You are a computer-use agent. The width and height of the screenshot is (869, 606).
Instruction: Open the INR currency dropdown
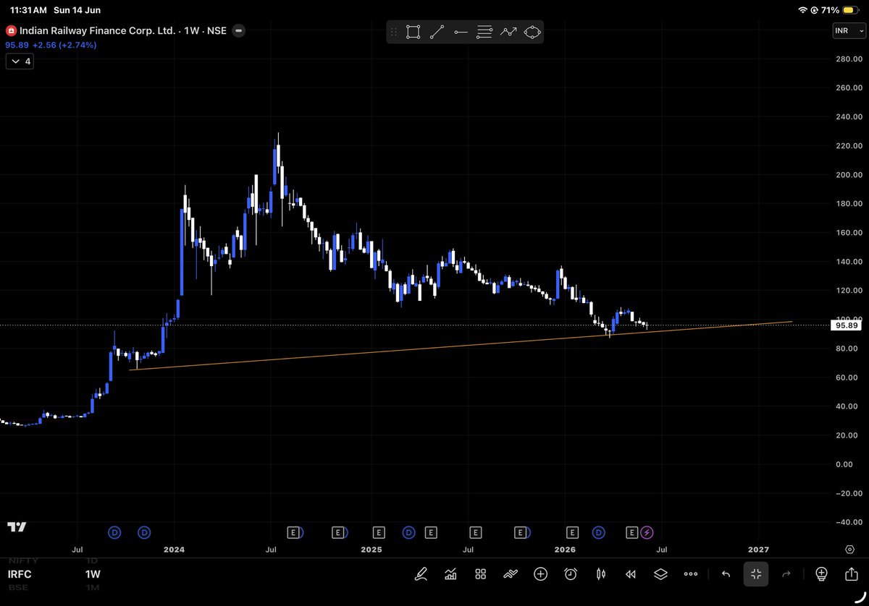pyautogui.click(x=849, y=31)
